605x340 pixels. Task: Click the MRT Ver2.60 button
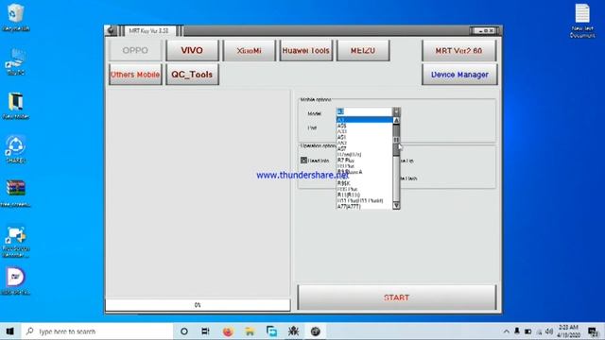point(458,50)
